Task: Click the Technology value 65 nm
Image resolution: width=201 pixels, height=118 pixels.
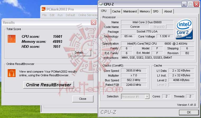Action: pos(128,36)
